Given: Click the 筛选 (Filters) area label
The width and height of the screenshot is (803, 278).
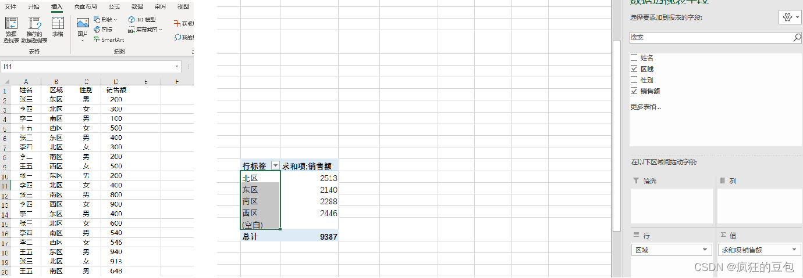Looking at the screenshot, I should click(649, 181).
